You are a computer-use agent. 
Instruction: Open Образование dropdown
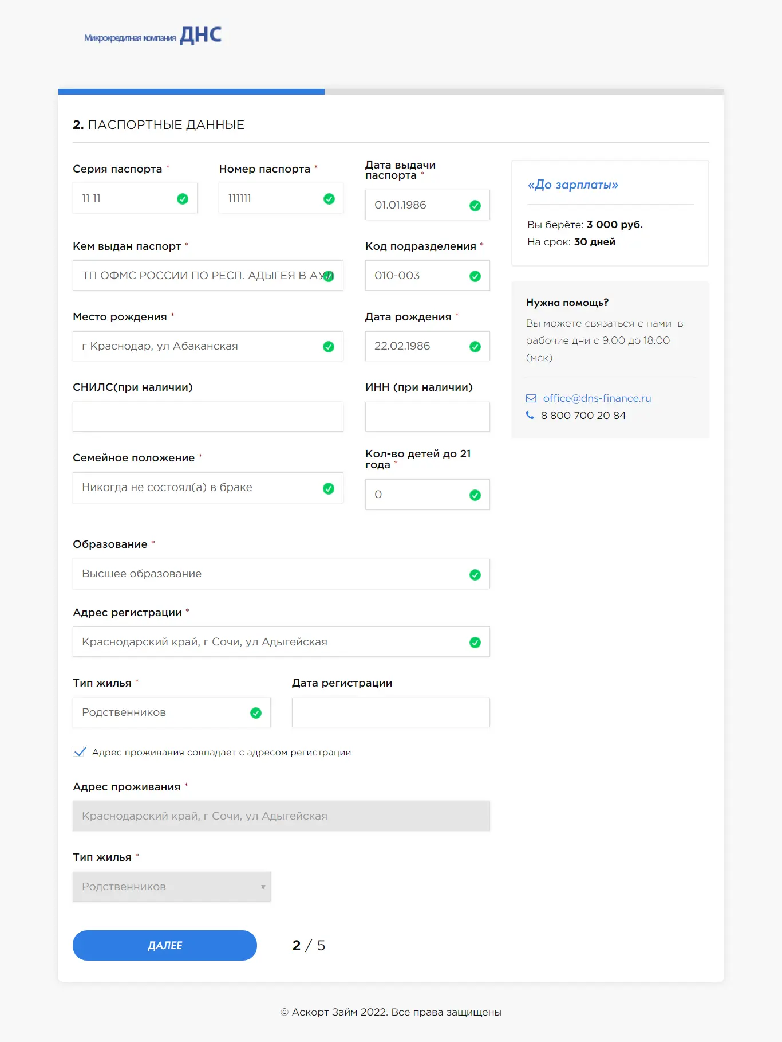(x=281, y=574)
